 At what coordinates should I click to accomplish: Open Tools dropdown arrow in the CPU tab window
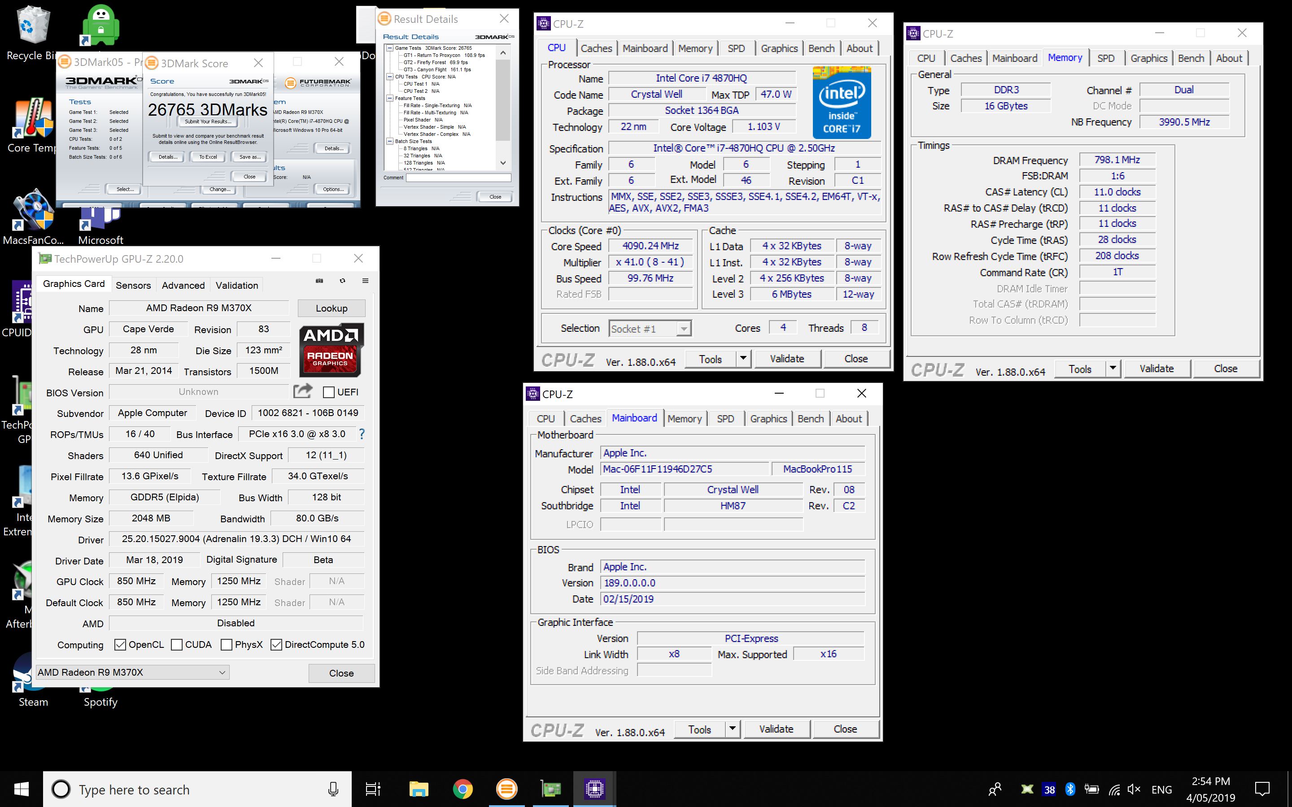pyautogui.click(x=743, y=359)
